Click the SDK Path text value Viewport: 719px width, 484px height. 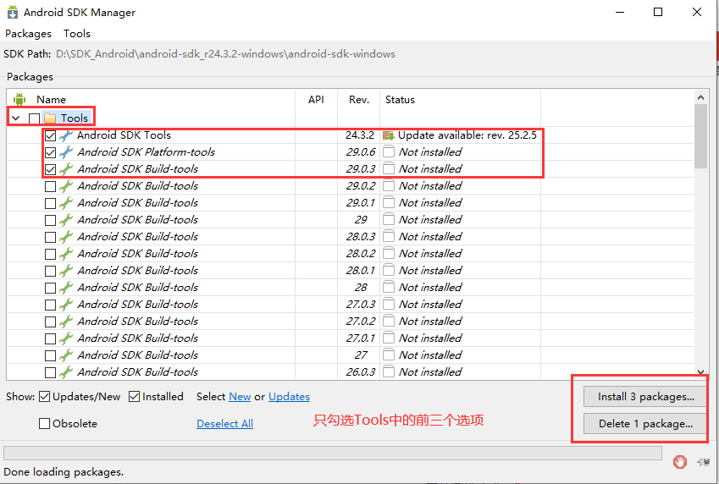pyautogui.click(x=225, y=54)
